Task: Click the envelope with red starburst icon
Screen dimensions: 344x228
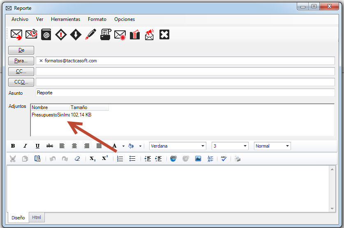Action: [120, 35]
